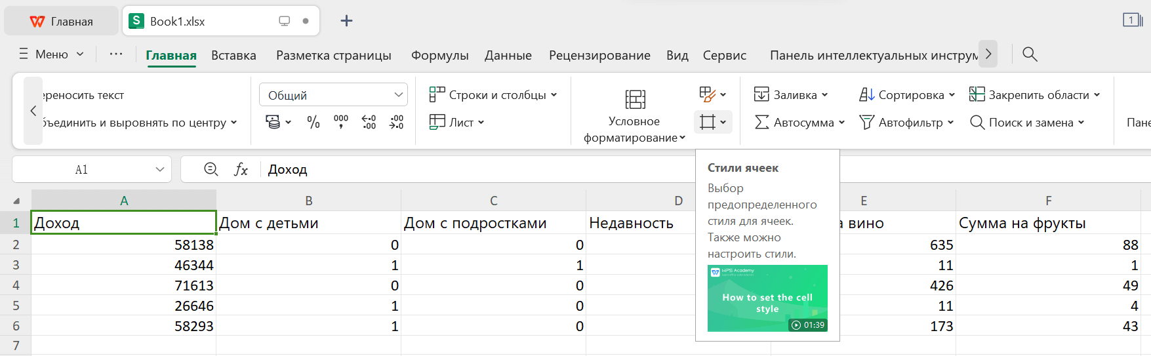Open the Меню dropdown
Viewport: 1151px width, 356px height.
click(x=52, y=54)
